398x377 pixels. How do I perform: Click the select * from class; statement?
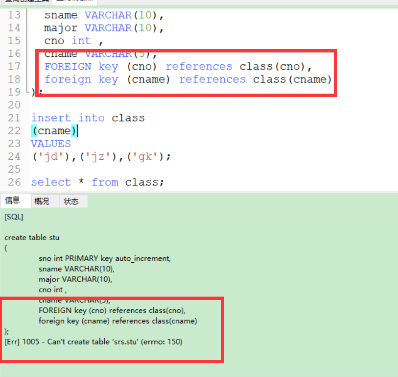pyautogui.click(x=98, y=182)
